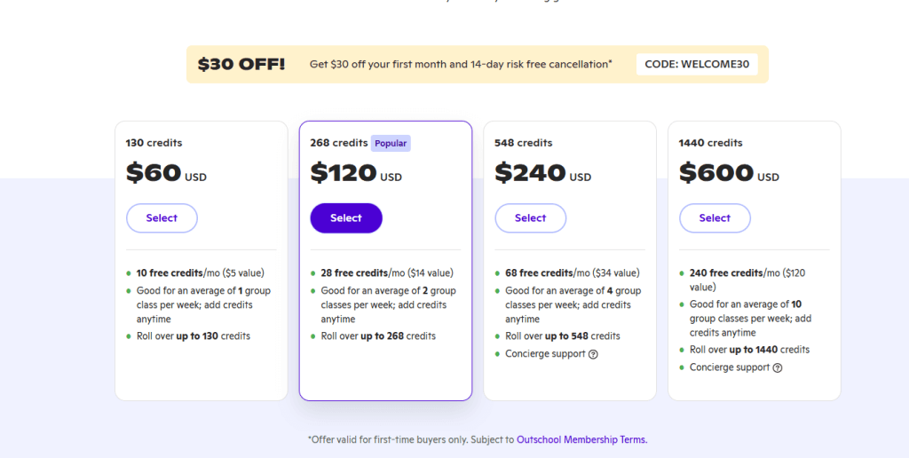The height and width of the screenshot is (458, 909).
Task: Click the CODE: WELCOME30 promo box
Action: coord(697,65)
